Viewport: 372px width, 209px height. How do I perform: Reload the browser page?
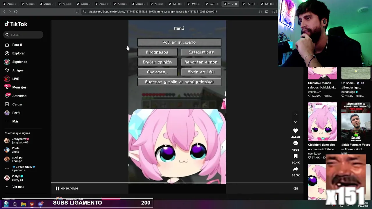coord(16,12)
